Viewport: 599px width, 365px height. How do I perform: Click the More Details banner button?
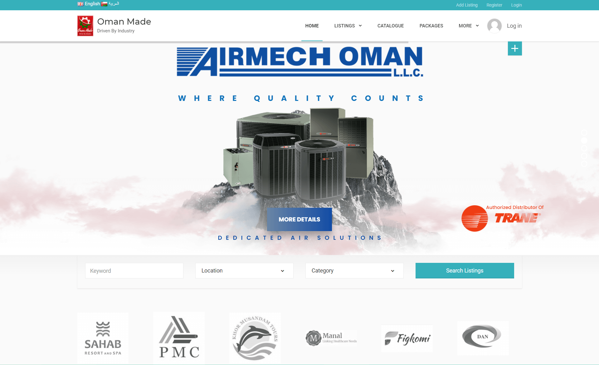coord(299,219)
